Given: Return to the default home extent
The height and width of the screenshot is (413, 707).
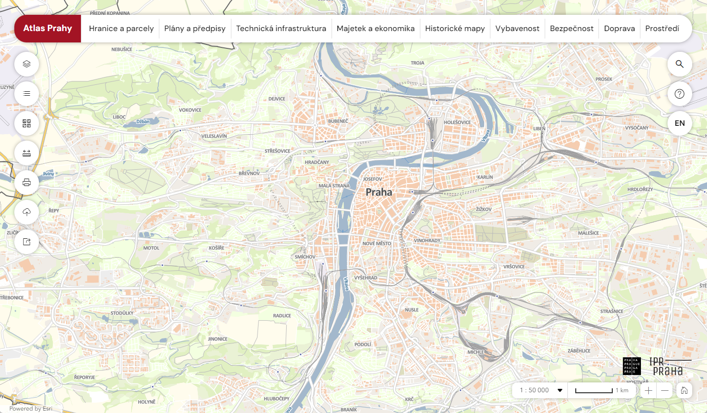Looking at the screenshot, I should 684,390.
